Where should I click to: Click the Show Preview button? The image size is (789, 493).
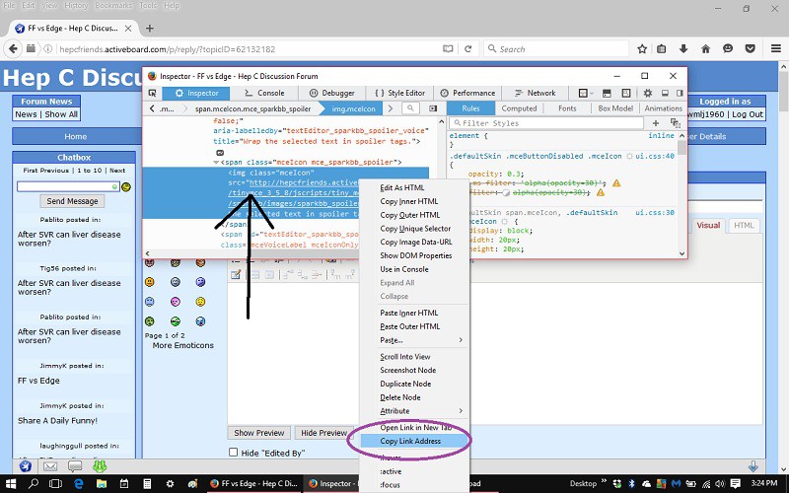point(259,433)
